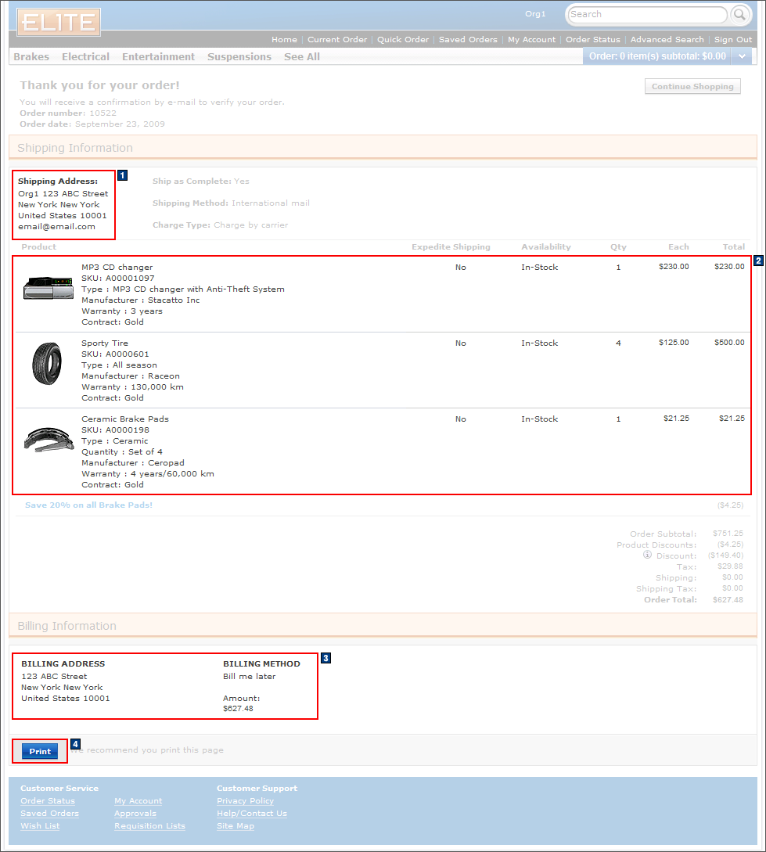Expand the Brakes category

tap(31, 56)
